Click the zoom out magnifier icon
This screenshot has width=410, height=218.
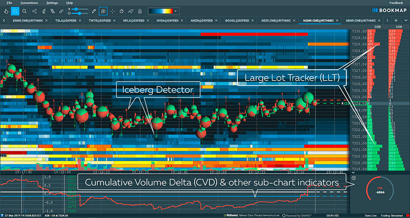pyautogui.click(x=24, y=11)
